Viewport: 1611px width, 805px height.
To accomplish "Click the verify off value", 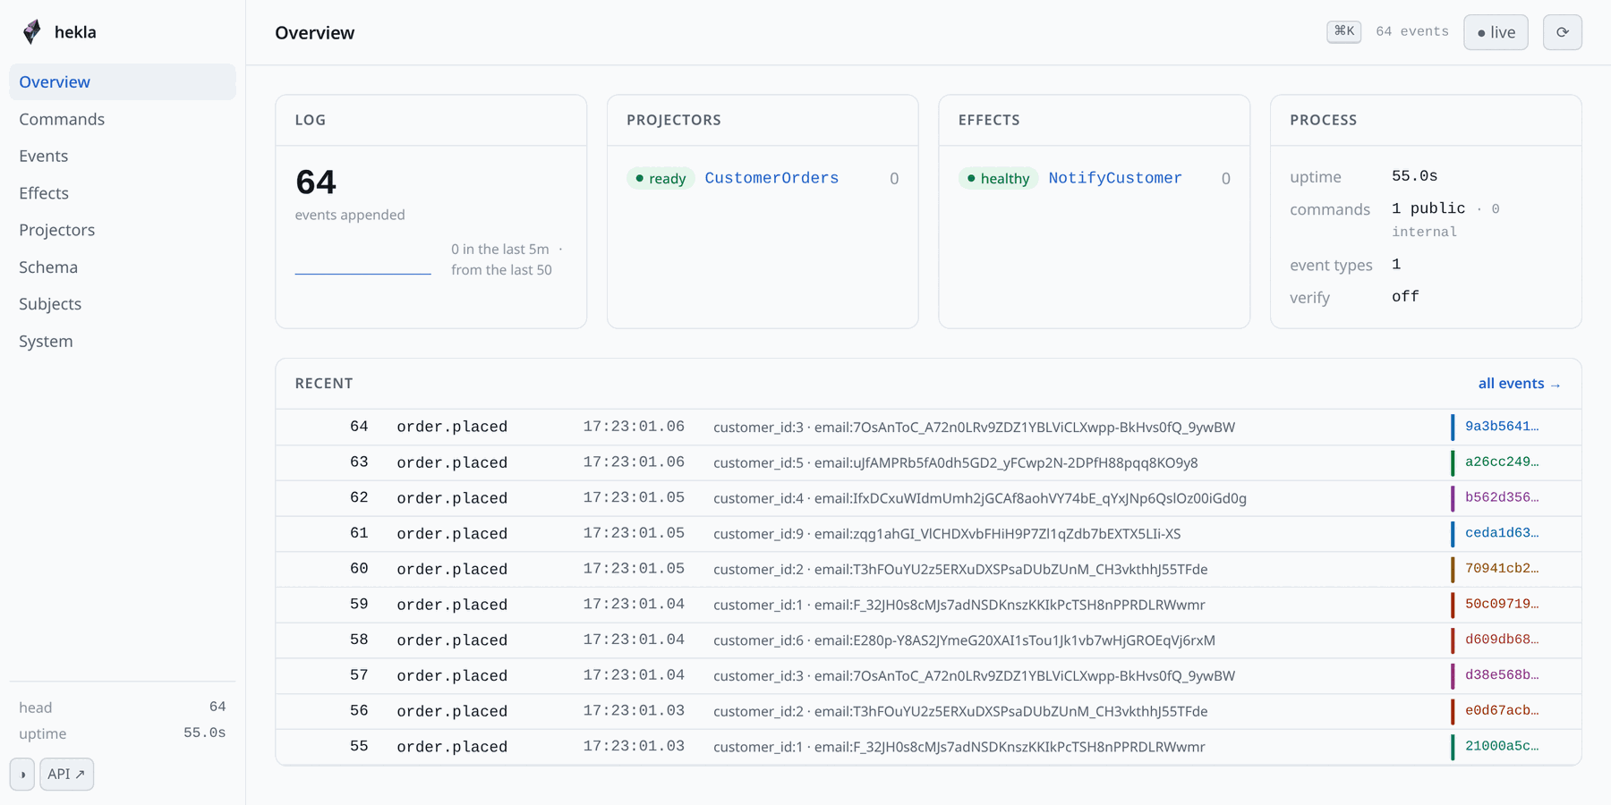I will coord(1405,297).
